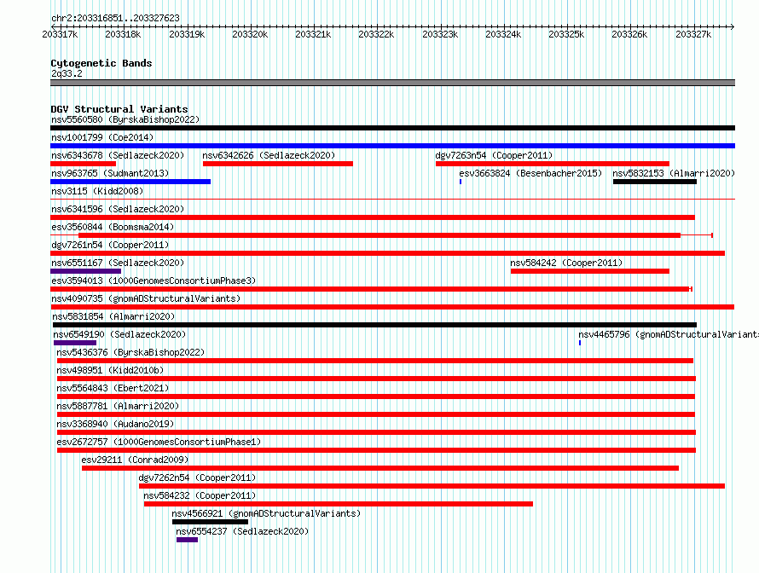
Task: Click the red esv29211 variant bar
Action: click(380, 468)
